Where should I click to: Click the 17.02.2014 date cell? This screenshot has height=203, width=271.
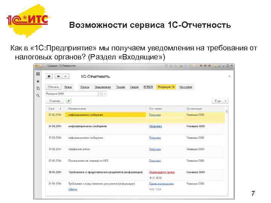click(x=55, y=149)
